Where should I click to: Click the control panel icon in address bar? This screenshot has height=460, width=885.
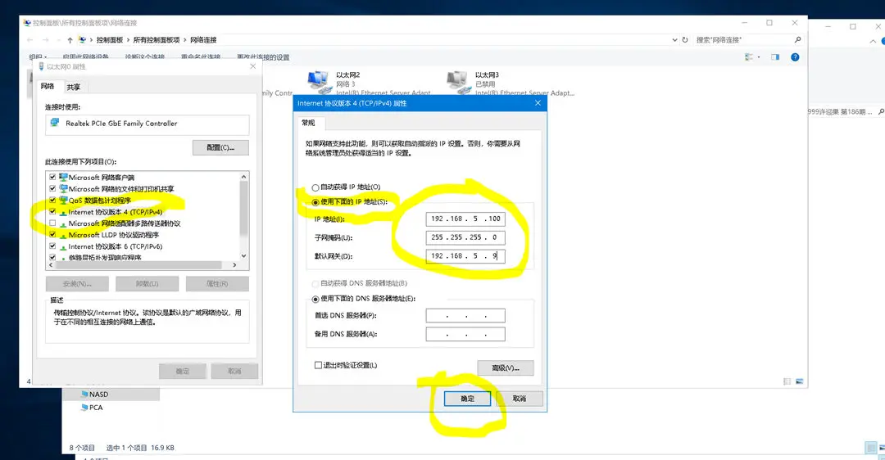(83, 40)
